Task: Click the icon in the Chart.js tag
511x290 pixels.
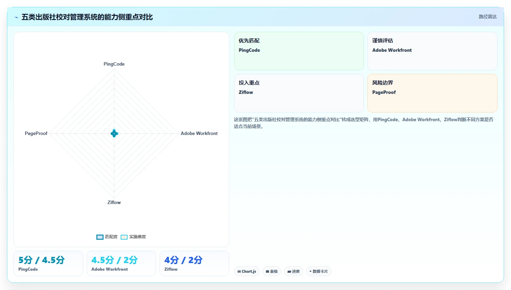Action: [239, 272]
